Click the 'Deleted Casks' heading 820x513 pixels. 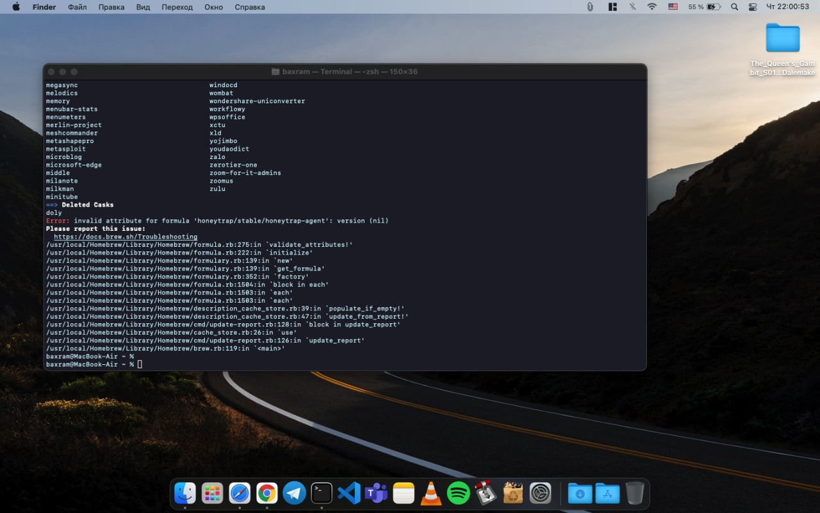88,205
